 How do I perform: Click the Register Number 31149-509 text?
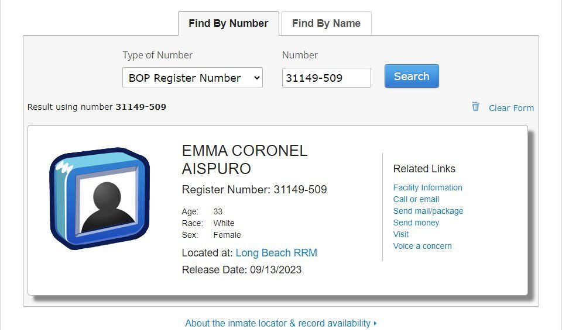pyautogui.click(x=254, y=190)
